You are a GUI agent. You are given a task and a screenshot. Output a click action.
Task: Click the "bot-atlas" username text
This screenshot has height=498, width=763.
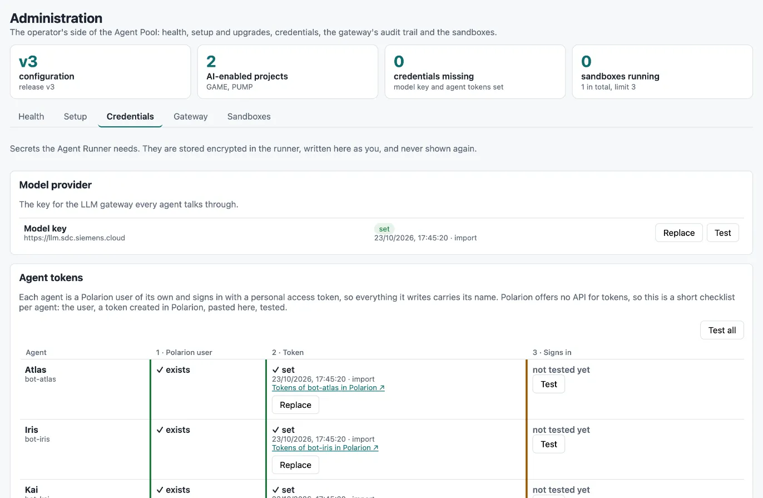(41, 379)
